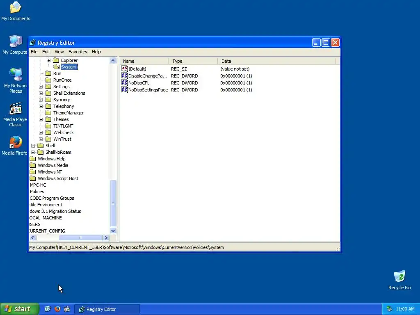Viewport: 420px width, 315px height.
Task: Click the Windows Media folder icon
Action: 33,165
